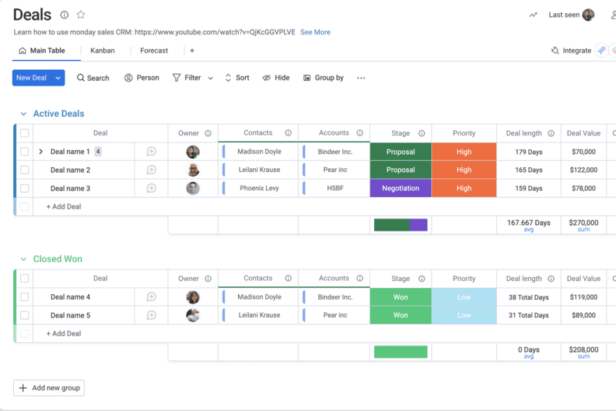
Task: Click the board info icon beside Deals title
Action: [x=64, y=15]
